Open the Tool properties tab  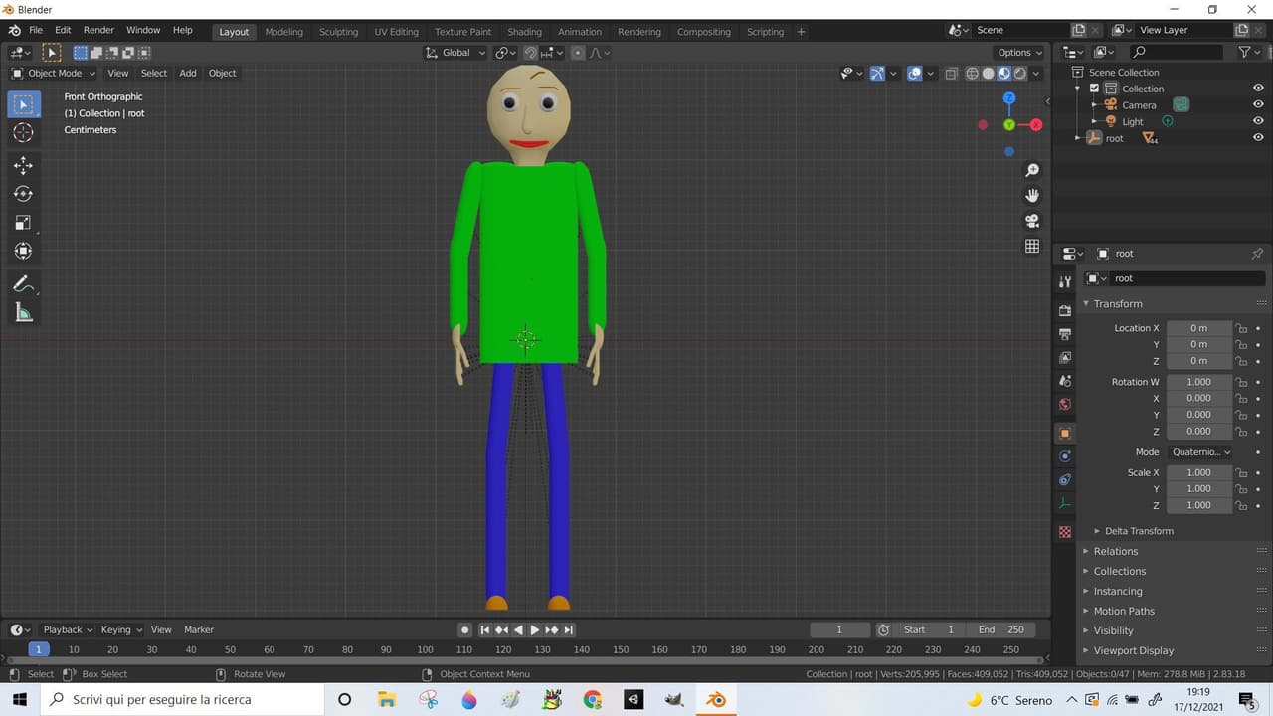(1065, 282)
